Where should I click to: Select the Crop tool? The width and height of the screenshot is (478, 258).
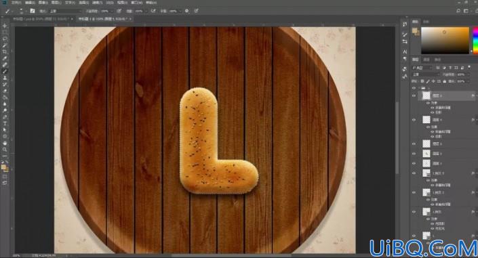click(x=5, y=51)
